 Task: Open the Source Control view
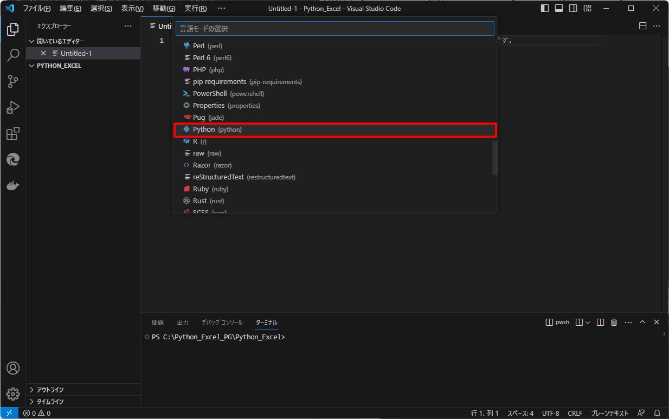(13, 81)
